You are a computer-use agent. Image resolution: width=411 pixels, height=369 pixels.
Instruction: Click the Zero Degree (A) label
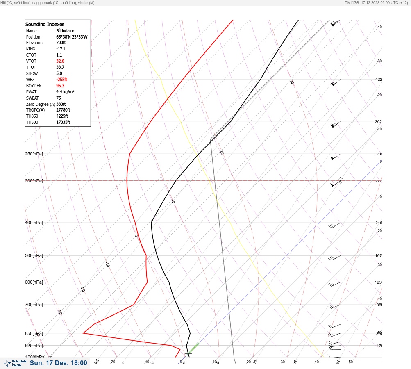41,104
